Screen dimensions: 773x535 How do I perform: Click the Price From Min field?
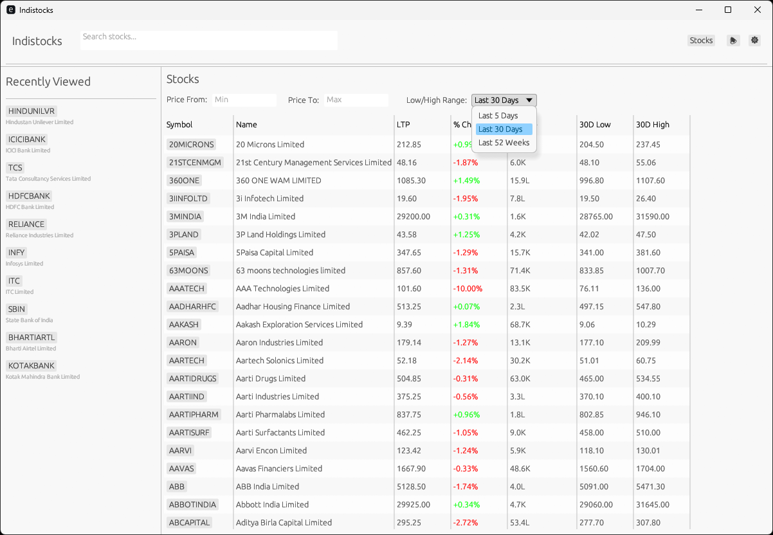(x=244, y=100)
